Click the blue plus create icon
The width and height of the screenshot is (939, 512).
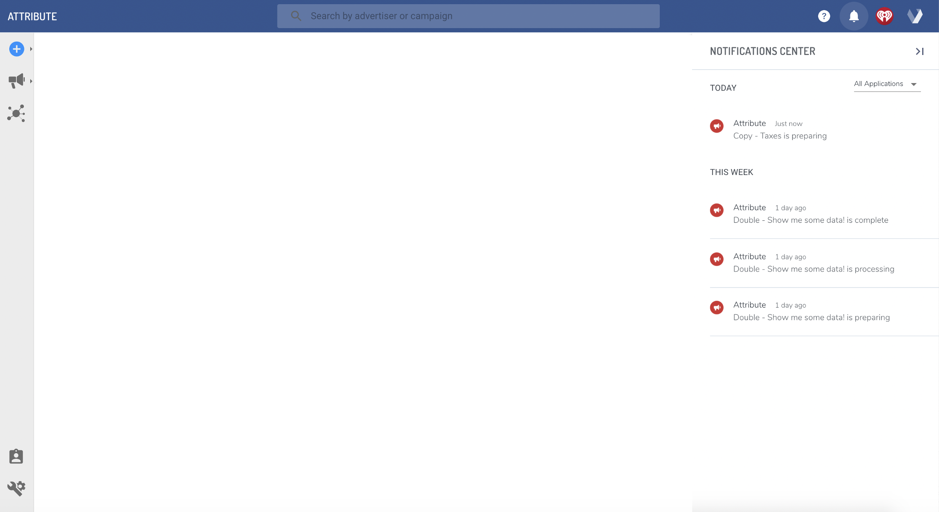pyautogui.click(x=16, y=49)
